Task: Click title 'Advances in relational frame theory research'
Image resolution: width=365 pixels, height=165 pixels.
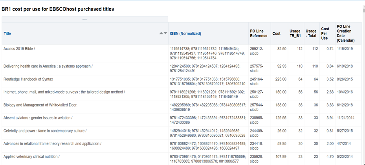Action: pos(52,144)
